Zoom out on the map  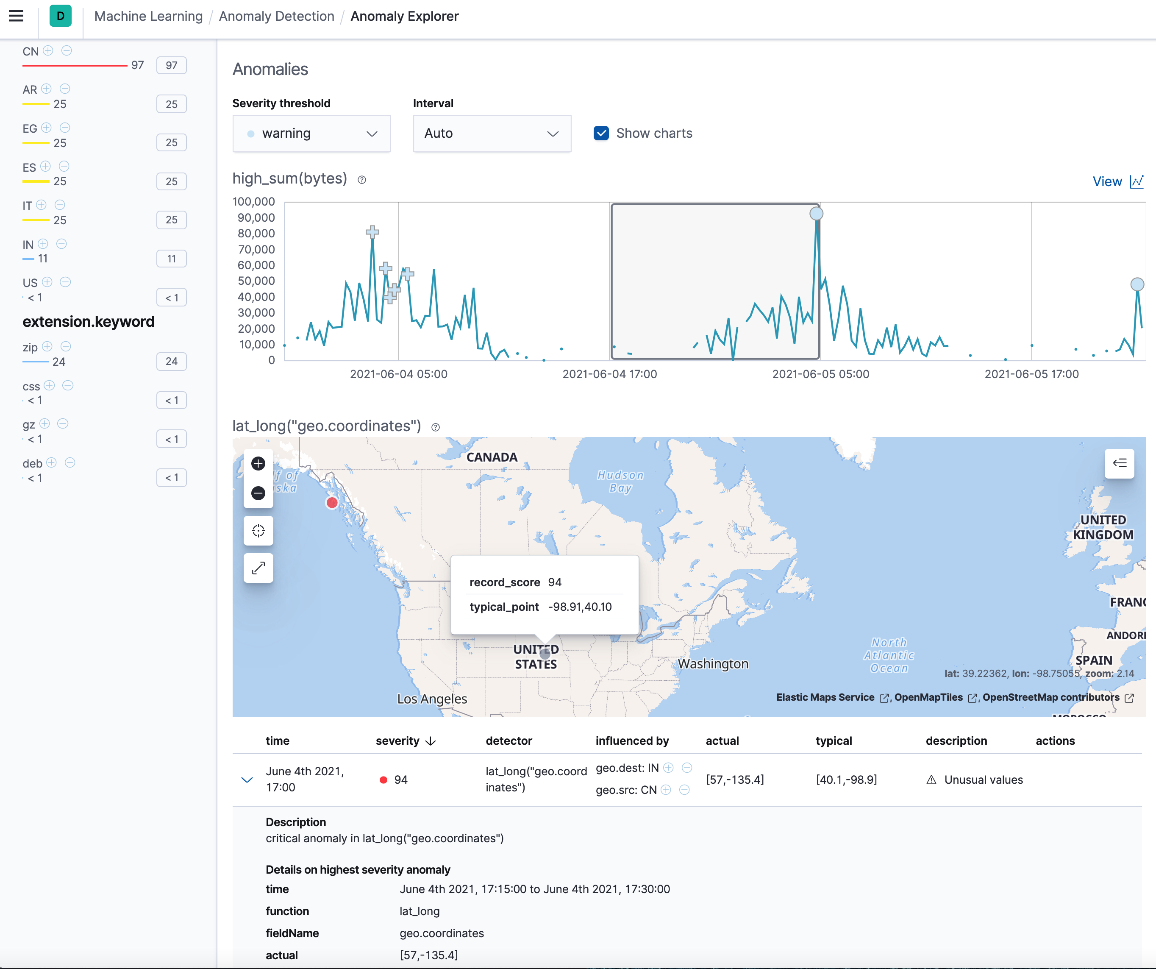tap(258, 493)
